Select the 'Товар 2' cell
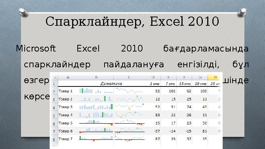The height and width of the screenshot is (149, 265). pos(66,99)
